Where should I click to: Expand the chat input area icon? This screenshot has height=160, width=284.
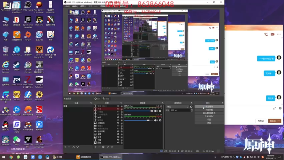tap(274, 108)
